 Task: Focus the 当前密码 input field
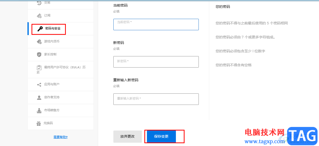click(x=156, y=25)
